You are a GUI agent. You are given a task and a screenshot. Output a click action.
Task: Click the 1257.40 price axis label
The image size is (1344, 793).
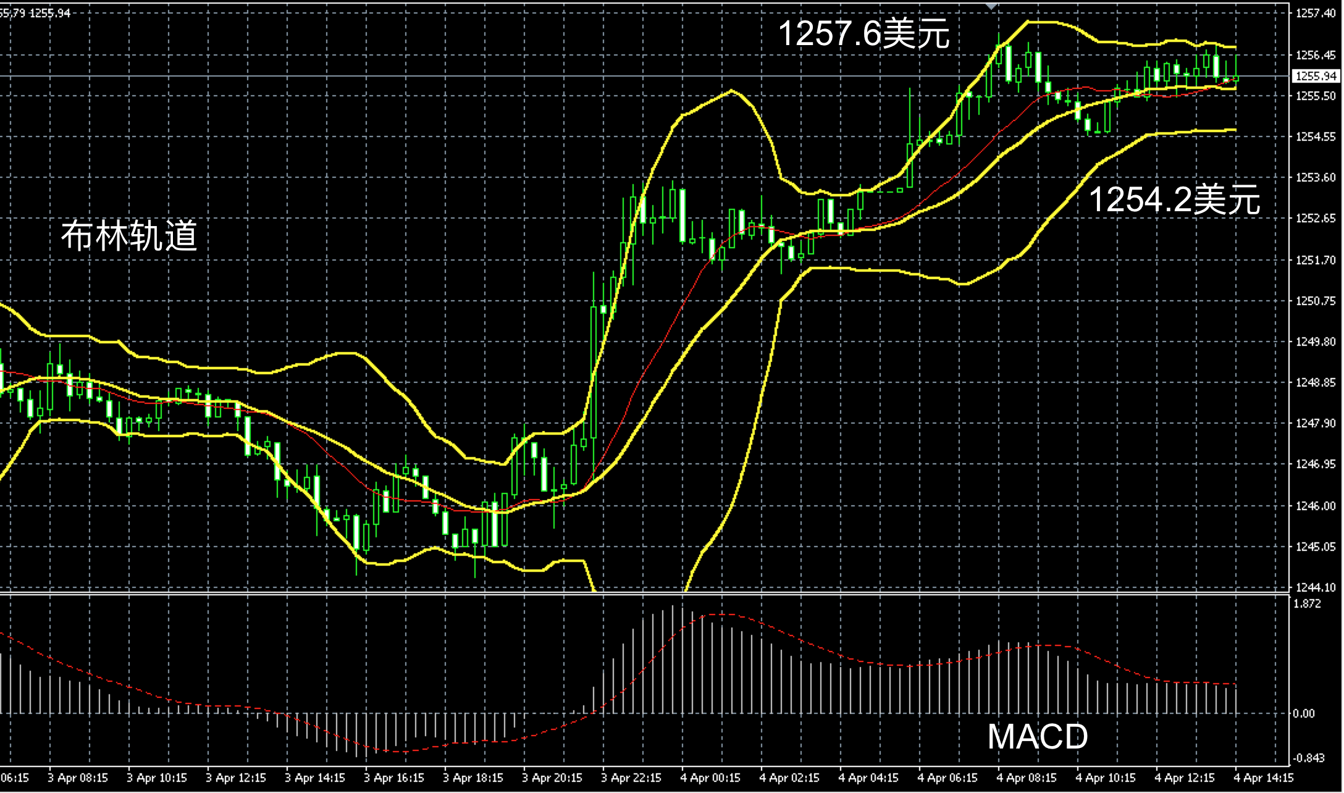[1316, 14]
